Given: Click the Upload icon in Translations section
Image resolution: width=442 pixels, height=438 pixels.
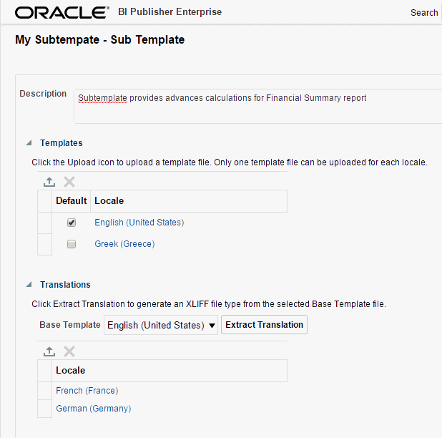Looking at the screenshot, I should [x=49, y=351].
